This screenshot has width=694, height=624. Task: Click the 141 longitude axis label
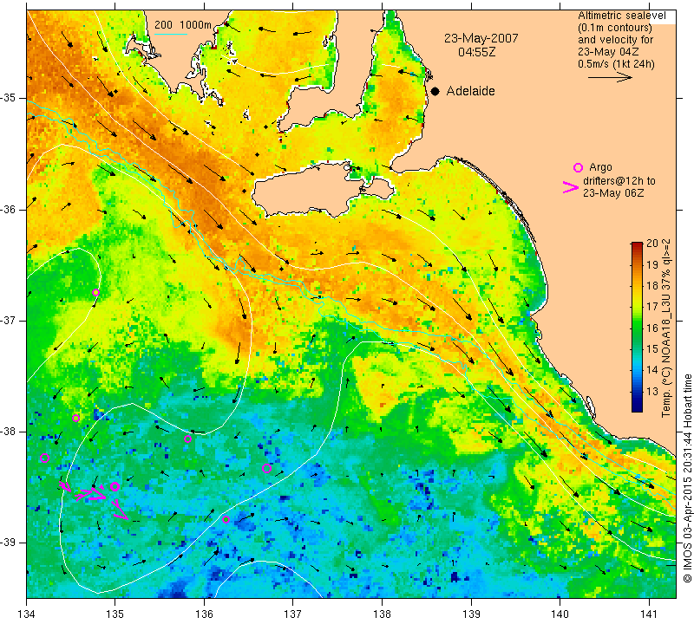[x=649, y=614]
